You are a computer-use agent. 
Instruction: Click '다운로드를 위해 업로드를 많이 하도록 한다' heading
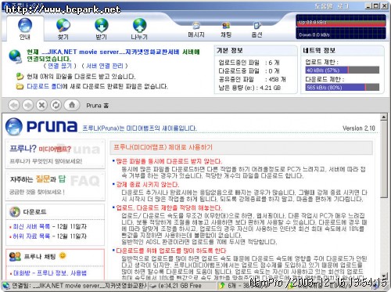pyautogui.click(x=171, y=251)
